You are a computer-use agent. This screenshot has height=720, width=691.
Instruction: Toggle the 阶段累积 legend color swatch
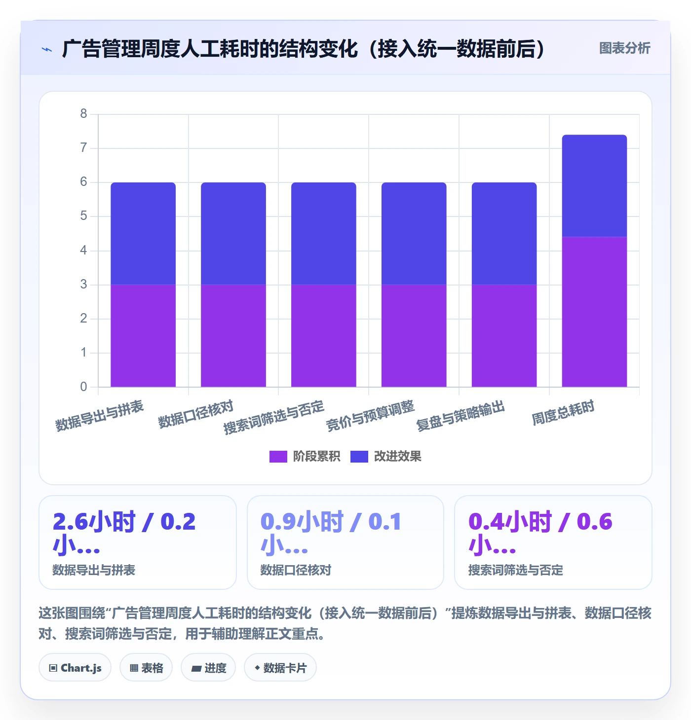click(278, 457)
